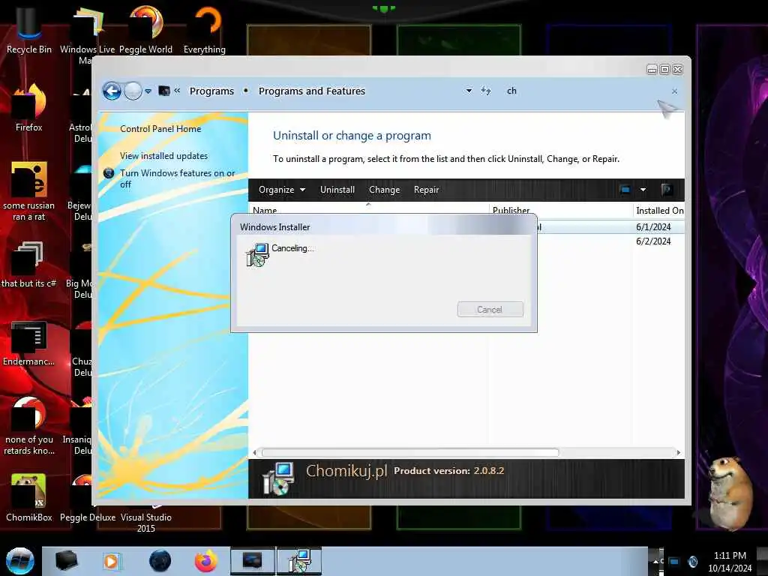Open the black box taskbar icon
The width and height of the screenshot is (768, 576).
point(66,561)
